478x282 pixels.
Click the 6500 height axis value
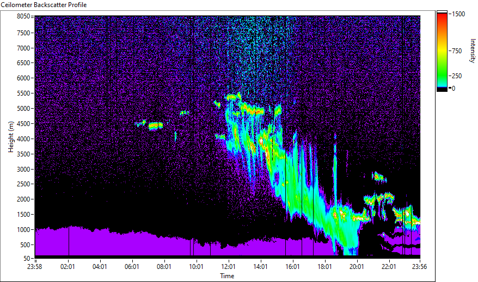point(23,63)
